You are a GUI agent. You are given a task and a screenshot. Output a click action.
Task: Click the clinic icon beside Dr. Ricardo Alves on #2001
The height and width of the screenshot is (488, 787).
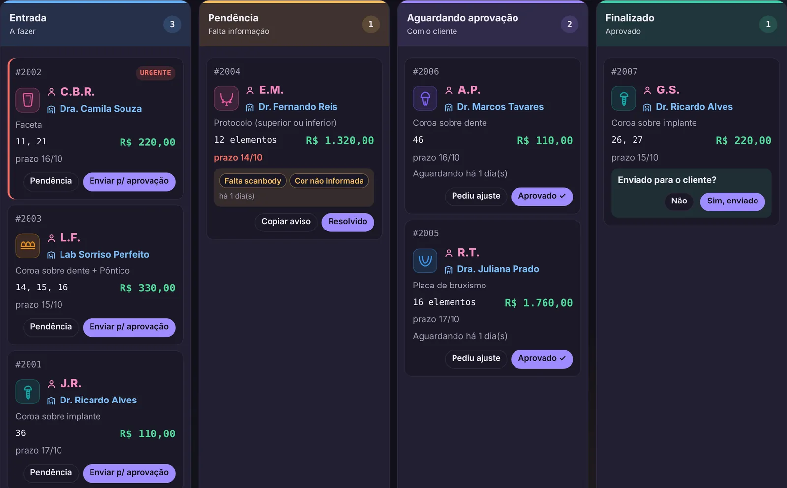pos(51,401)
